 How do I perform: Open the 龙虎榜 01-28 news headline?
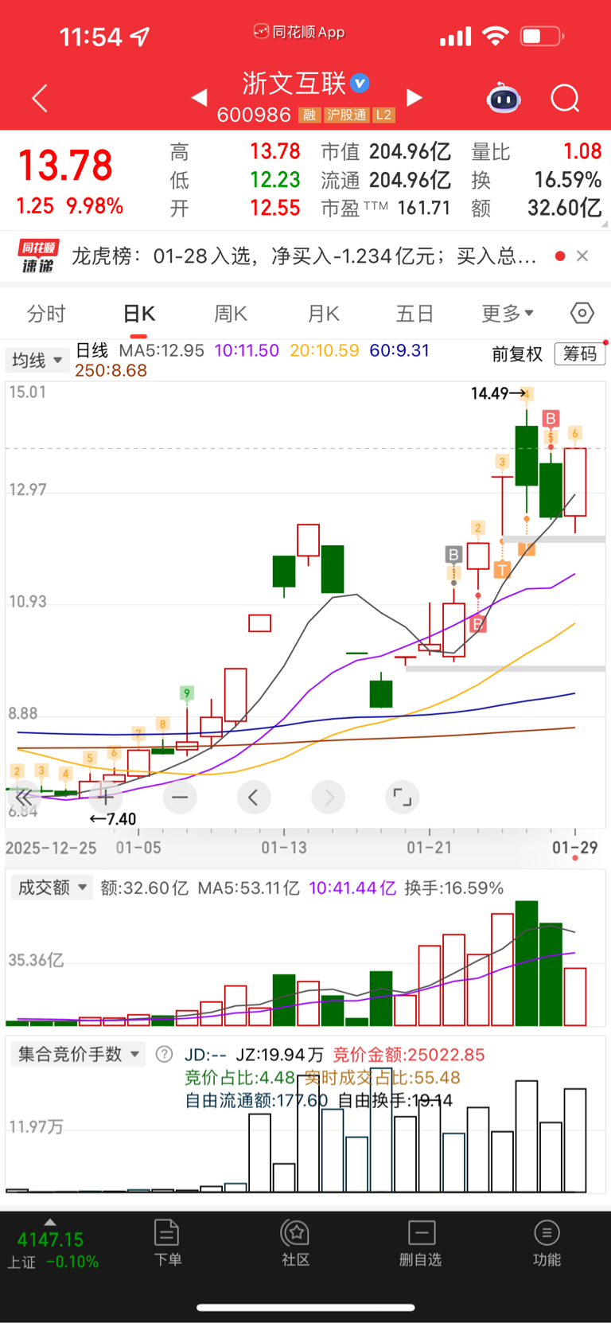304,256
